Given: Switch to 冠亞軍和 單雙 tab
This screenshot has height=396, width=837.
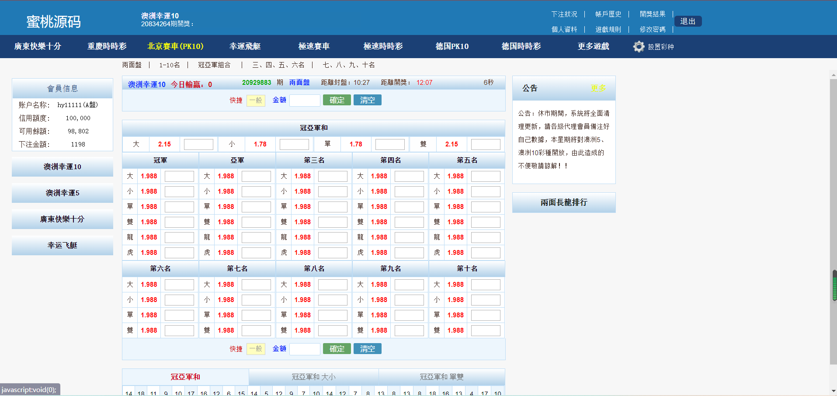Looking at the screenshot, I should (441, 377).
